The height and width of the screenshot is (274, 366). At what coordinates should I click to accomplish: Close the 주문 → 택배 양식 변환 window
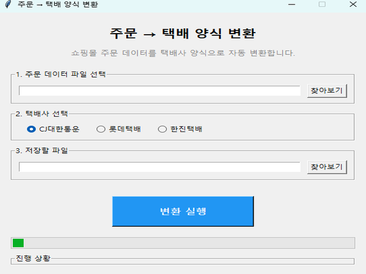[352, 4]
